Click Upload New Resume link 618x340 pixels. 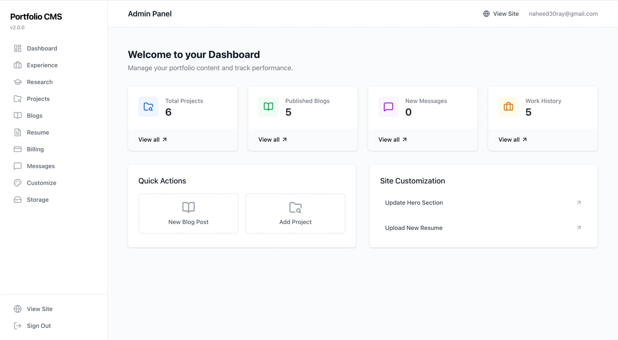coord(414,228)
